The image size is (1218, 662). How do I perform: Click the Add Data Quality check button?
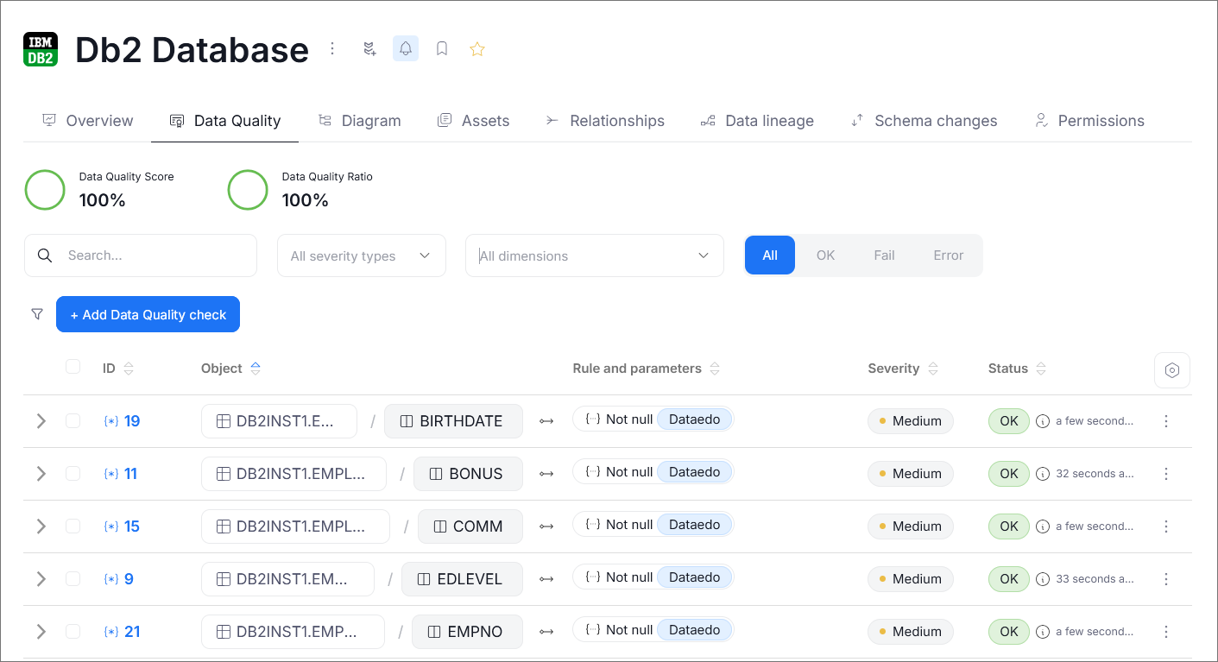point(148,314)
